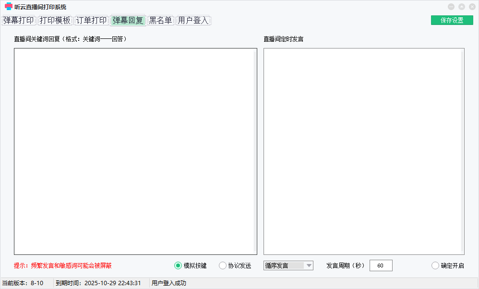
Task: Maximize the window using title bar button
Action: pyautogui.click(x=461, y=7)
